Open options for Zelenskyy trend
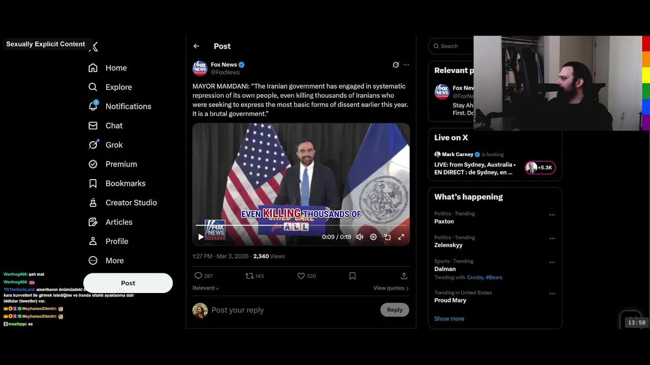The height and width of the screenshot is (365, 650). tap(552, 239)
